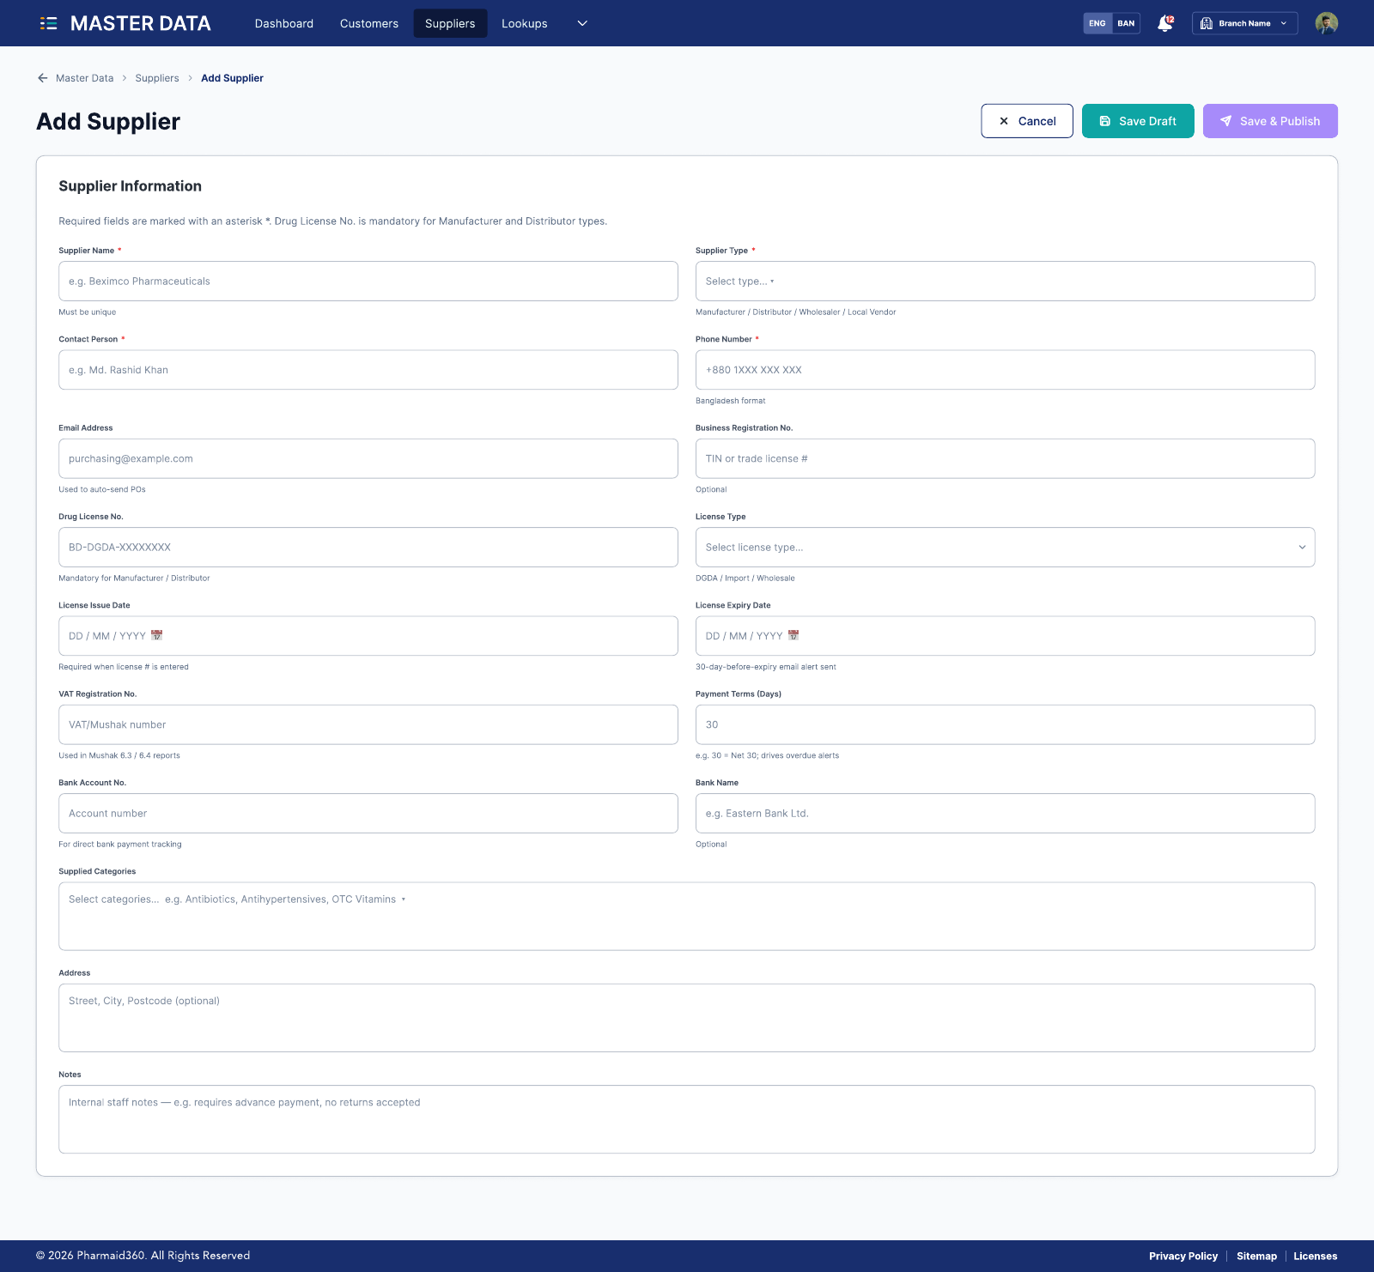The width and height of the screenshot is (1374, 1272).
Task: Click 'For direct bank payment tracking' hint
Action: click(x=120, y=845)
